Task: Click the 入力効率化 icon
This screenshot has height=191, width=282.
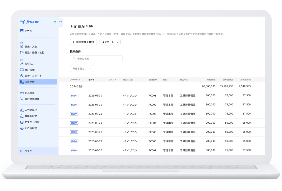Action: click(x=22, y=110)
